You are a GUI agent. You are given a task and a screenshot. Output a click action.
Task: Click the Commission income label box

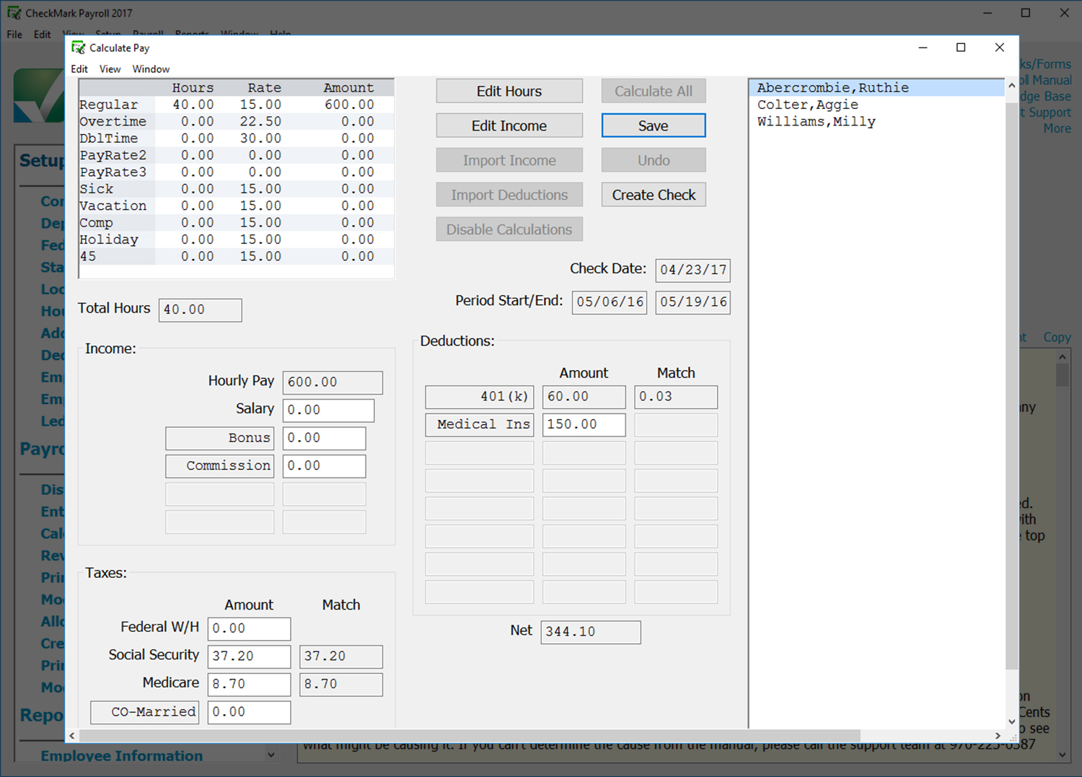pyautogui.click(x=220, y=466)
